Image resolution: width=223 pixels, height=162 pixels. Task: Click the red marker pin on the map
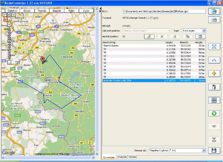click(x=42, y=60)
